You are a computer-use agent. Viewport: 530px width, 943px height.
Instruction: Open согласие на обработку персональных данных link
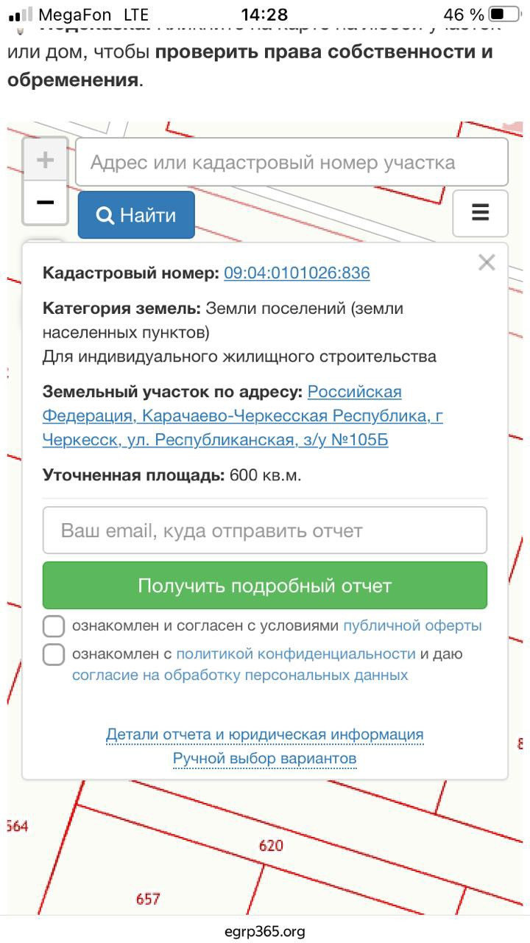[240, 675]
